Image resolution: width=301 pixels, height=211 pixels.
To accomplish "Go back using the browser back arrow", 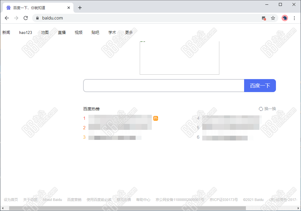I will pyautogui.click(x=7, y=18).
